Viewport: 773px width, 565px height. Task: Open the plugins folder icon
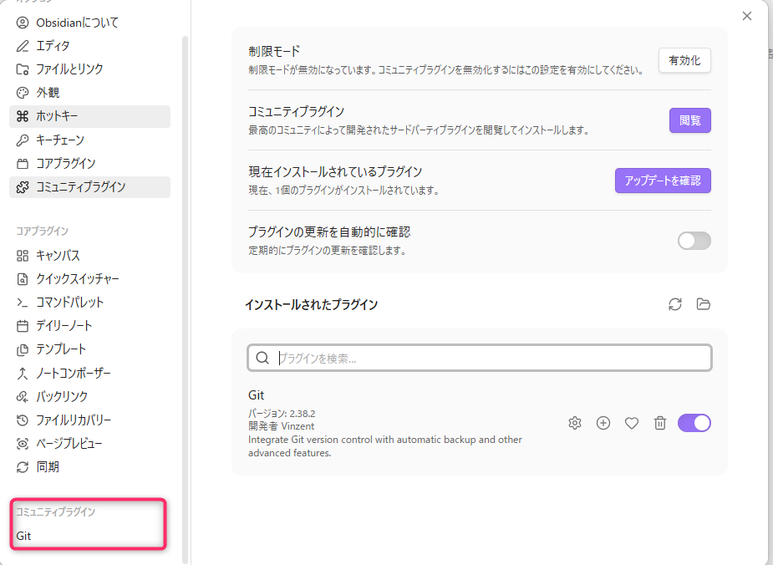[x=704, y=304]
